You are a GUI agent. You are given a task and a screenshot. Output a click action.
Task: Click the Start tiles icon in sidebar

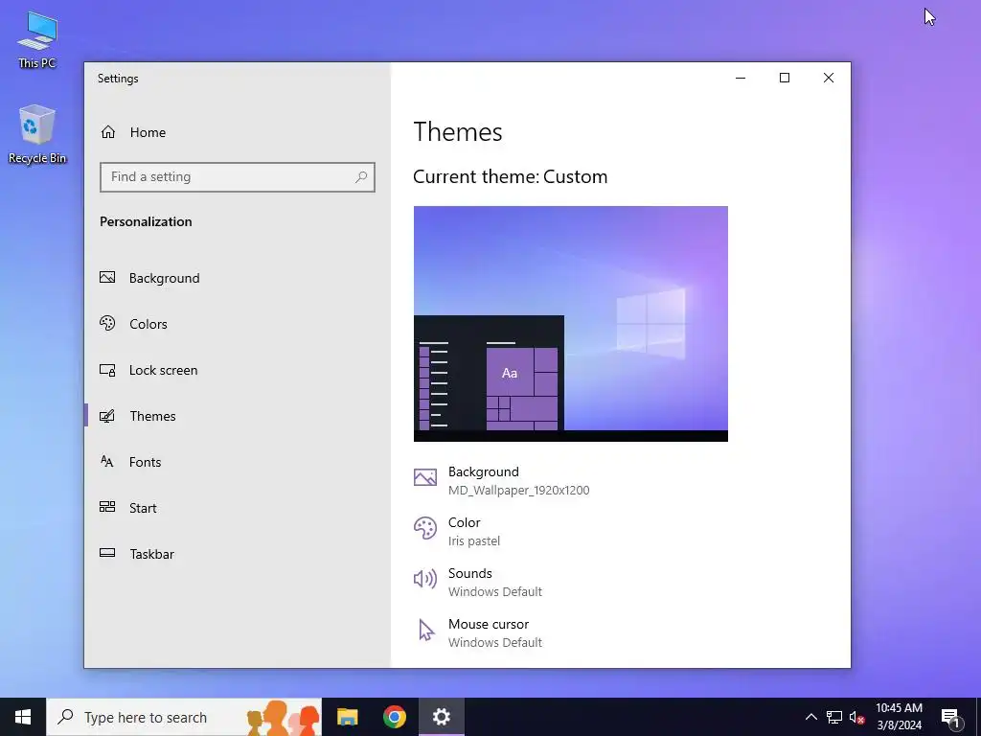(107, 507)
